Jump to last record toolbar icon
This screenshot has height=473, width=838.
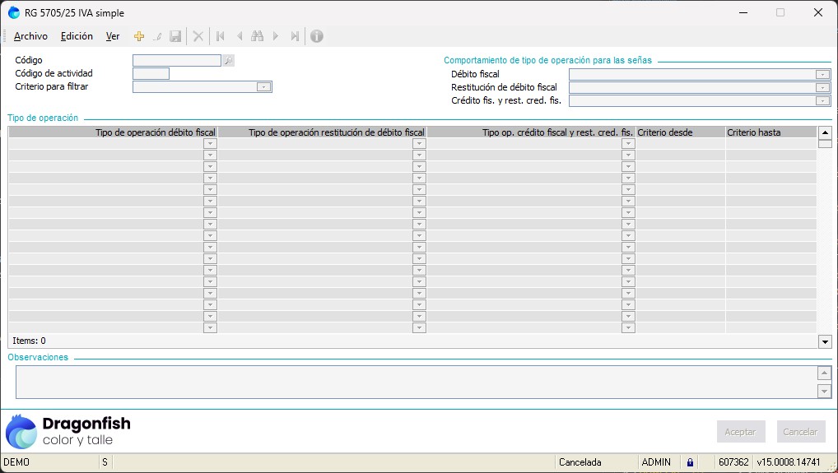pyautogui.click(x=295, y=36)
